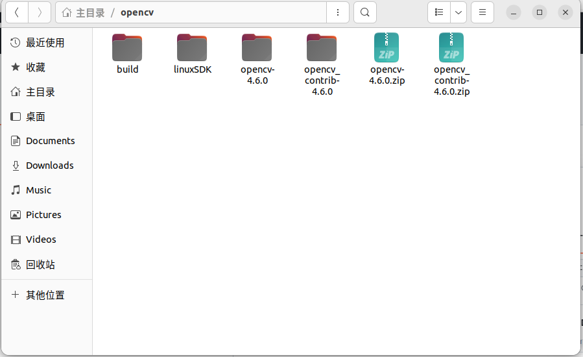
Task: Open 其他位置 in the sidebar
Action: pyautogui.click(x=45, y=295)
